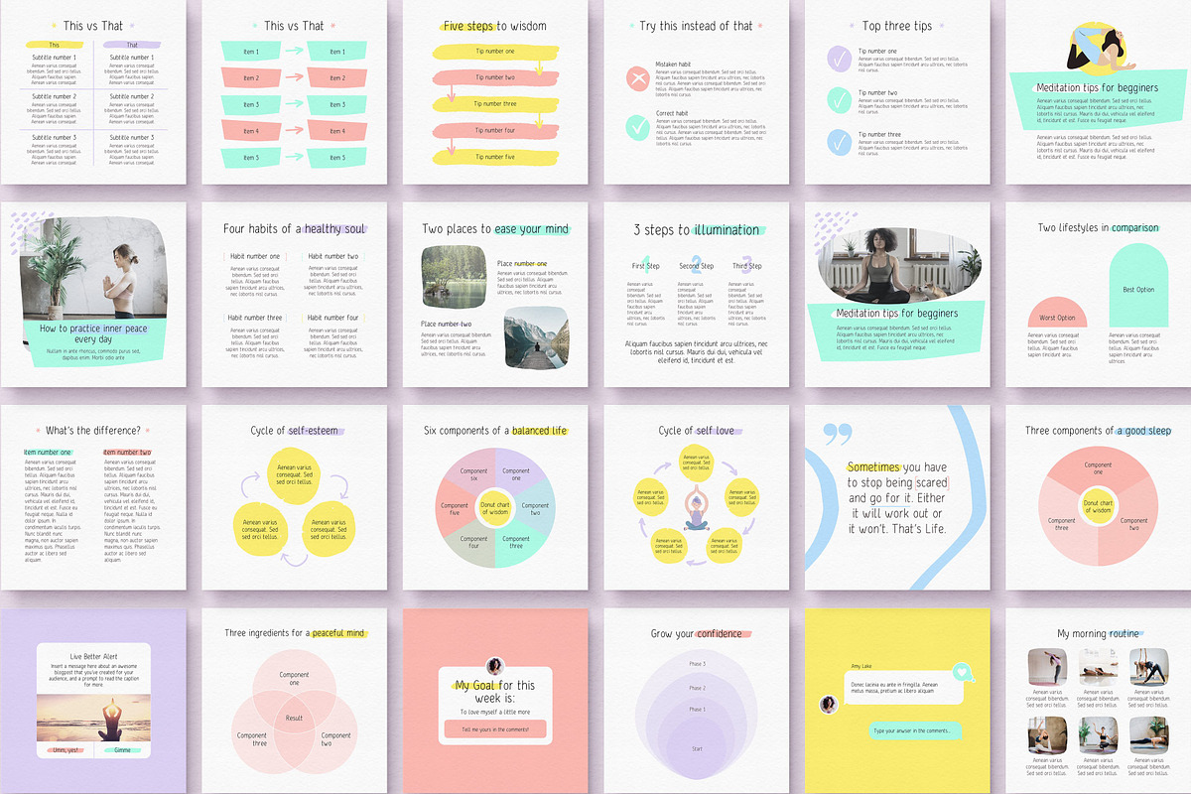The width and height of the screenshot is (1191, 794).
Task: Click the Phase 2 ring in Grow your confidence
Action: click(x=697, y=688)
